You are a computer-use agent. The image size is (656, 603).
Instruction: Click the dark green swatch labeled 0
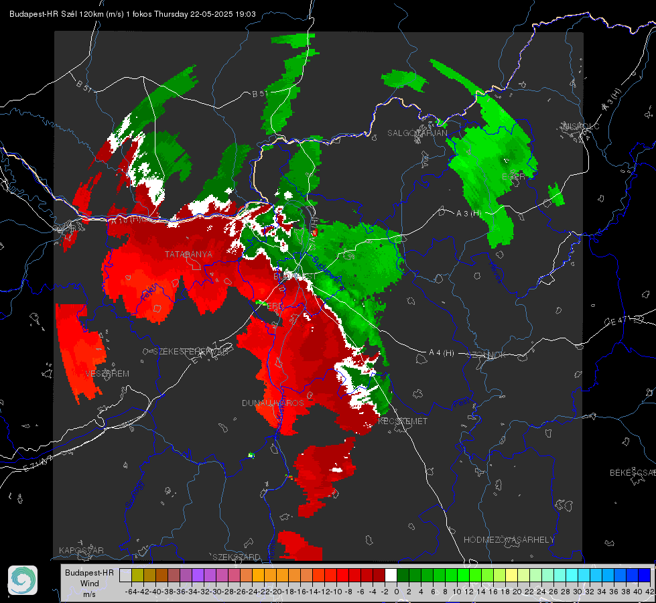coord(403,575)
